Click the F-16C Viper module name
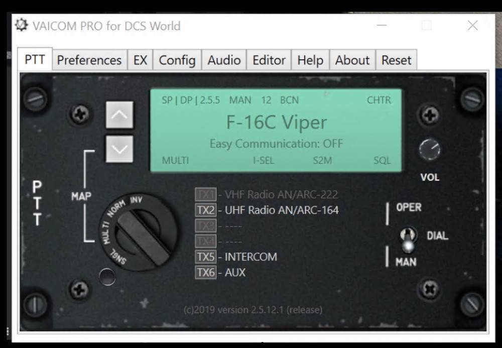The width and height of the screenshot is (502, 348). click(277, 123)
